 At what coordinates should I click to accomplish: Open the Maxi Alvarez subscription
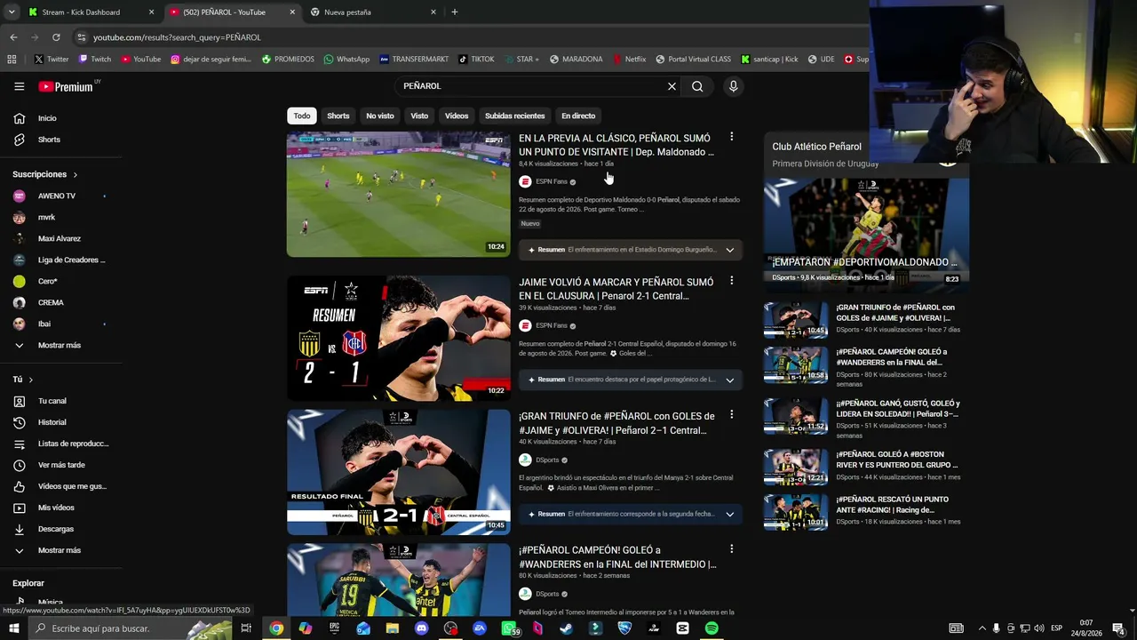pyautogui.click(x=60, y=238)
